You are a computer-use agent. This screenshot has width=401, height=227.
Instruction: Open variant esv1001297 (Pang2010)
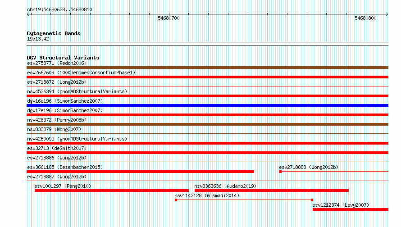click(x=63, y=186)
